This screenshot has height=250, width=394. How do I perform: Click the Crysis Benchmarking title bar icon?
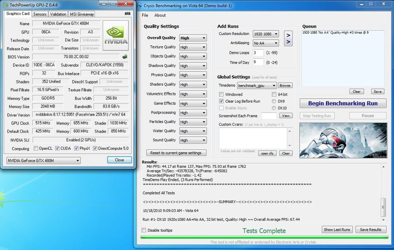point(140,5)
